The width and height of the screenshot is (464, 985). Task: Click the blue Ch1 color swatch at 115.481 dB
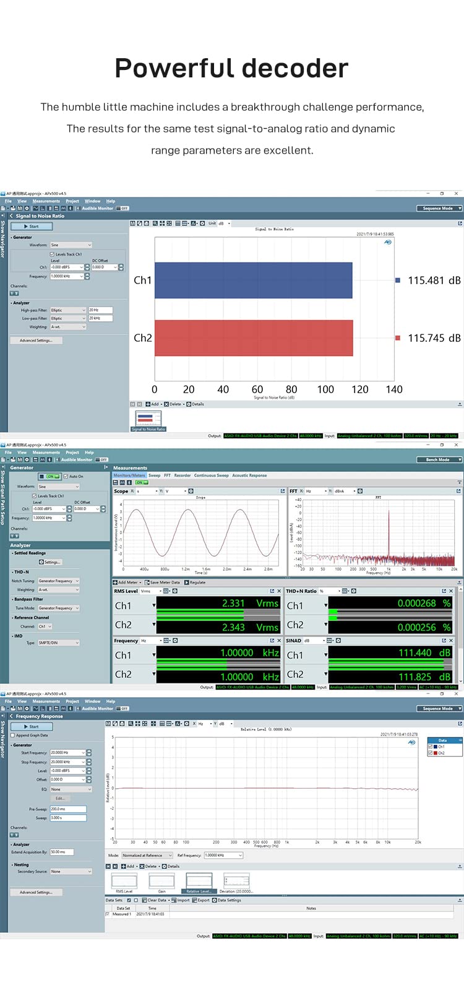point(398,280)
